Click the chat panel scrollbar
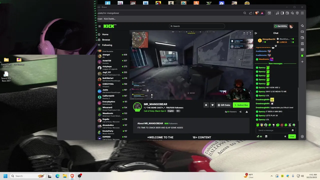Screen dimensions: 320x180 pos(298,104)
